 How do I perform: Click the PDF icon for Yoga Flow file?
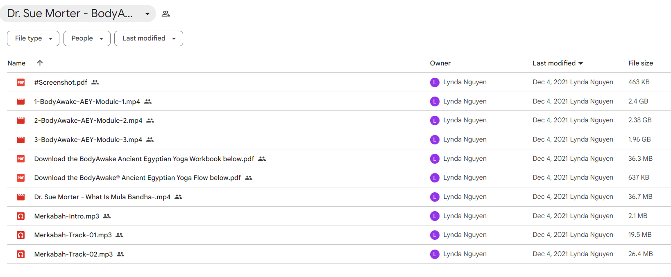(x=21, y=178)
